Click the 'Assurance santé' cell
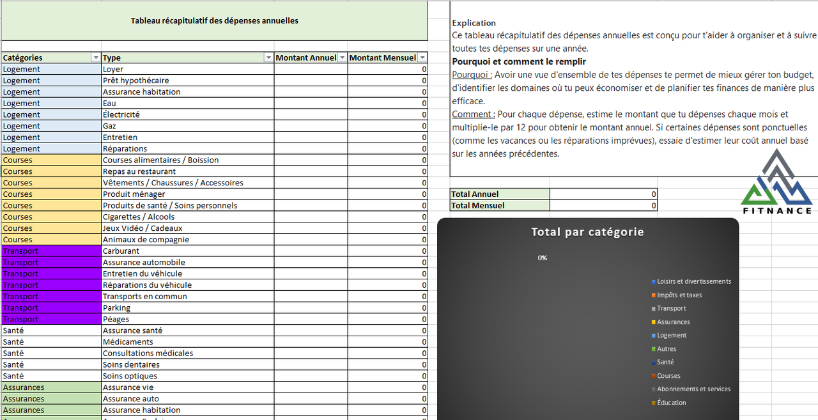The image size is (818, 420). coord(188,331)
